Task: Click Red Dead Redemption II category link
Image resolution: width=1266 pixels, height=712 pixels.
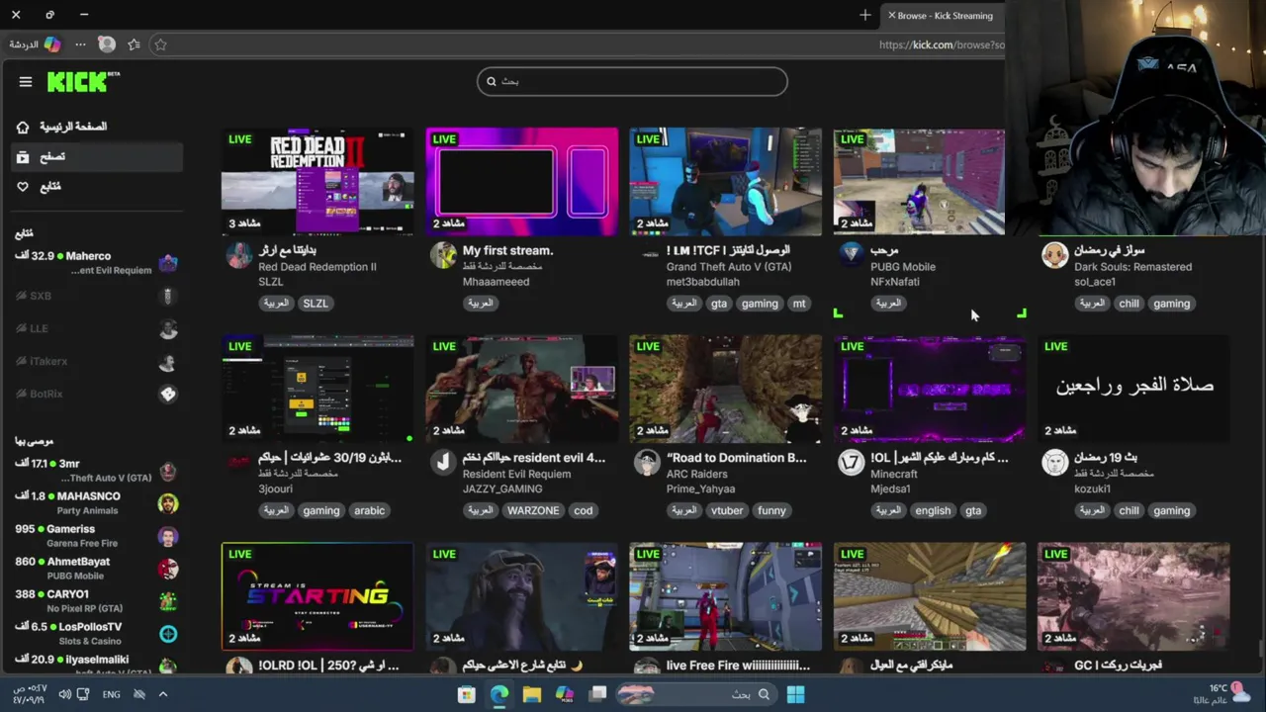Action: point(316,267)
